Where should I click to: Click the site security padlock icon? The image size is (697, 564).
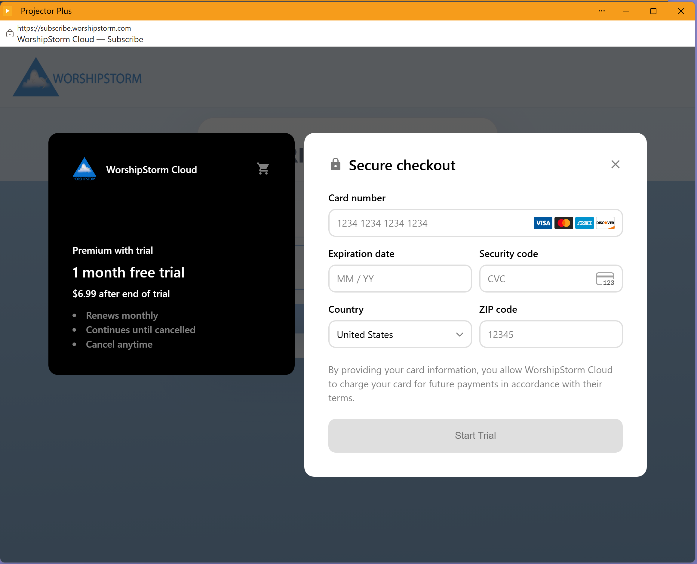[10, 33]
